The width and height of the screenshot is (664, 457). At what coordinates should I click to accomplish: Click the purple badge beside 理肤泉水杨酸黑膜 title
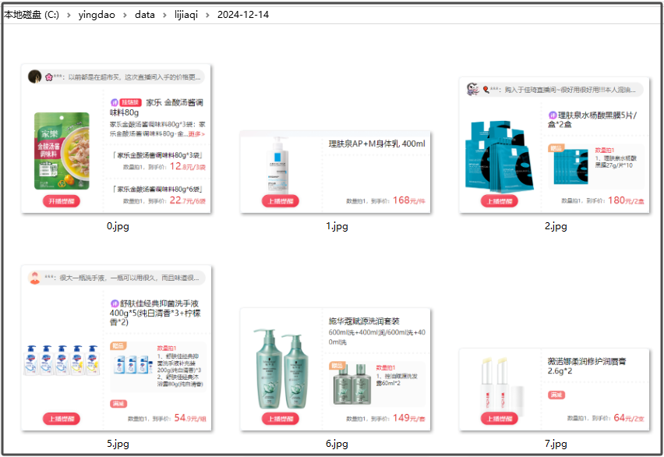553,115
